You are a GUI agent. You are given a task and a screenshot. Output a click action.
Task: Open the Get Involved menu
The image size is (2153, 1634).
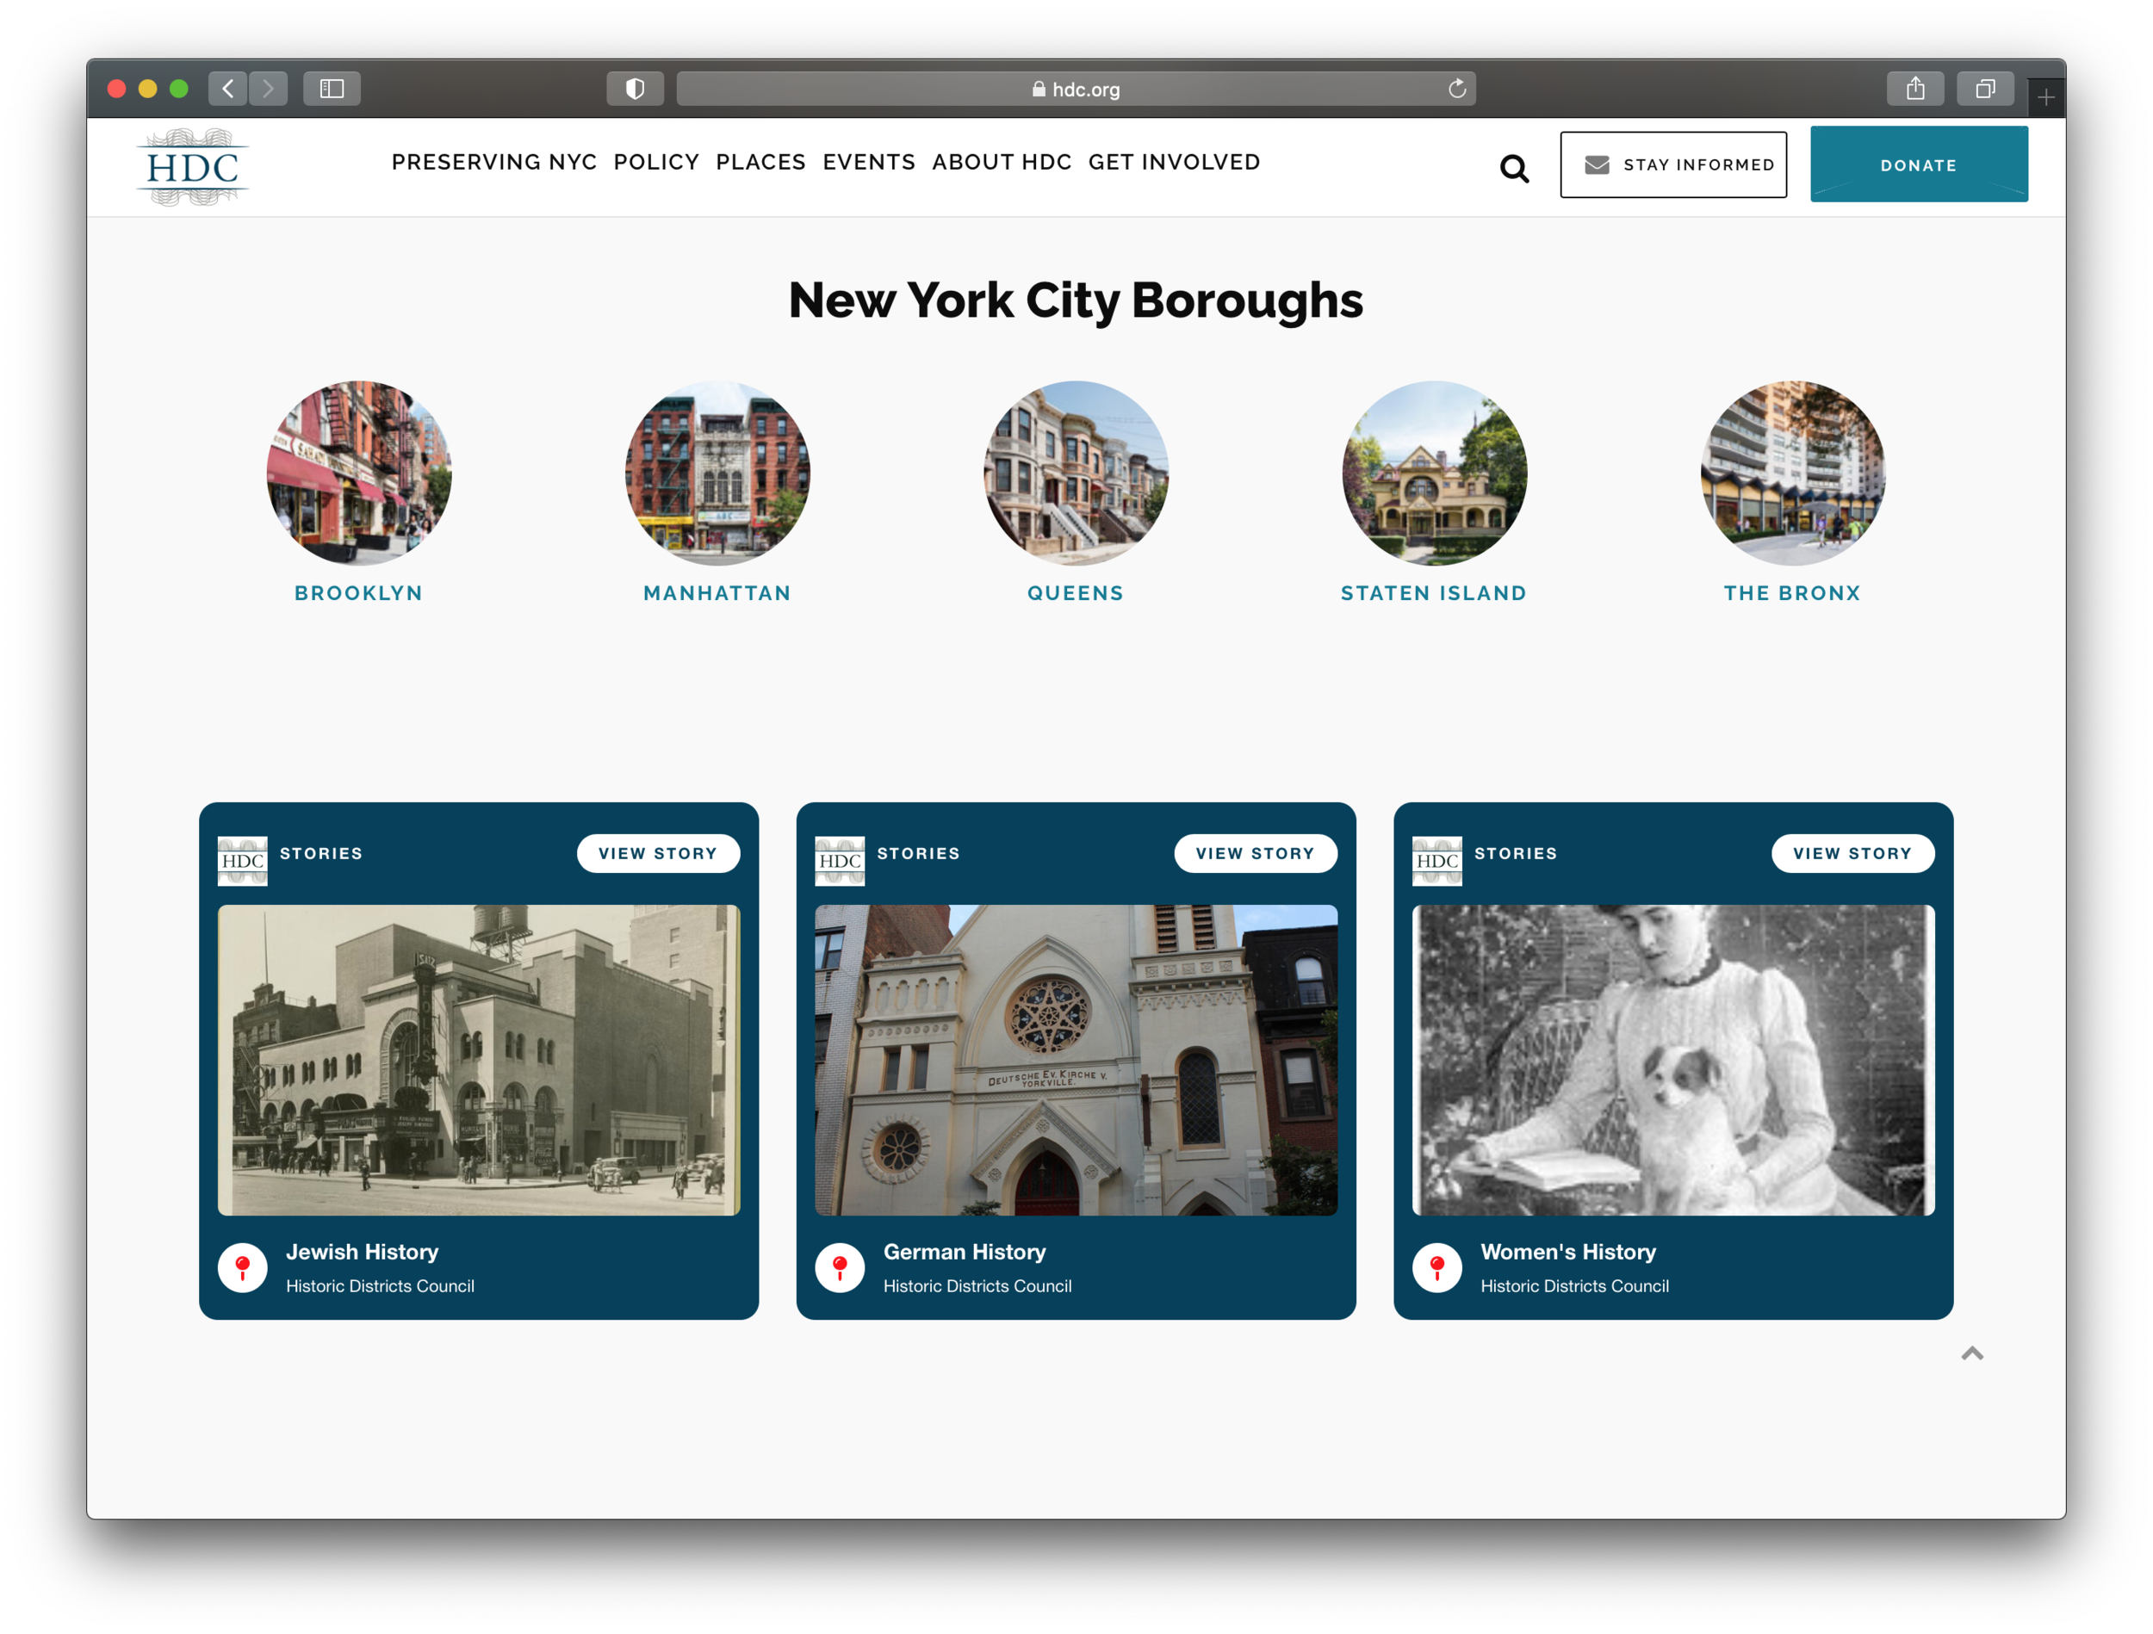point(1174,162)
